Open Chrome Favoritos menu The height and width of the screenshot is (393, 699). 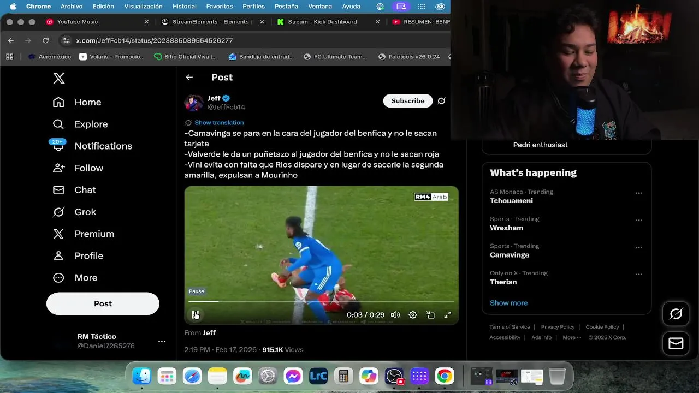pyautogui.click(x=219, y=7)
